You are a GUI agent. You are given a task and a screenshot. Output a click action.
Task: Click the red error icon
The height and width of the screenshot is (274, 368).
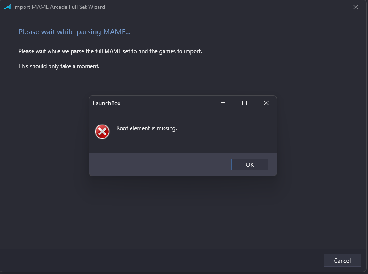pos(102,132)
